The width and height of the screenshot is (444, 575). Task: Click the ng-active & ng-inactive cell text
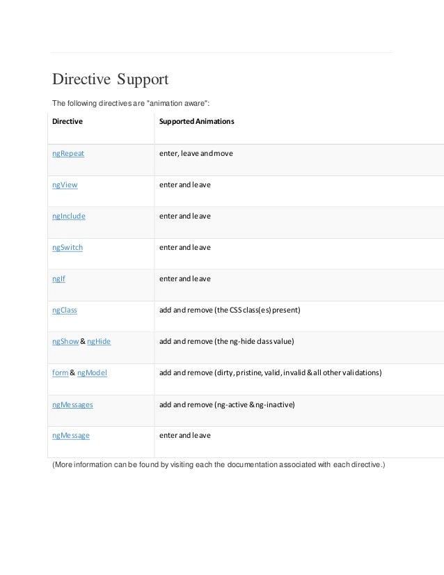point(227,405)
